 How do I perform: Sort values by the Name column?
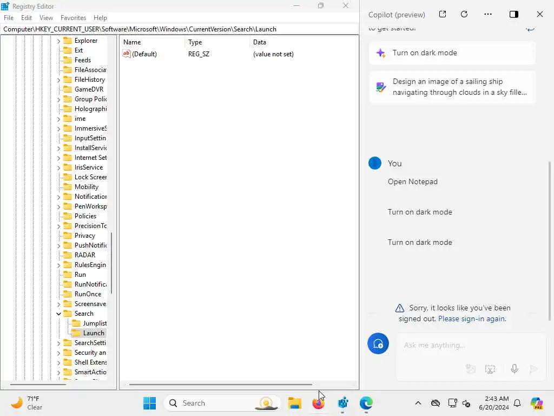152,42
